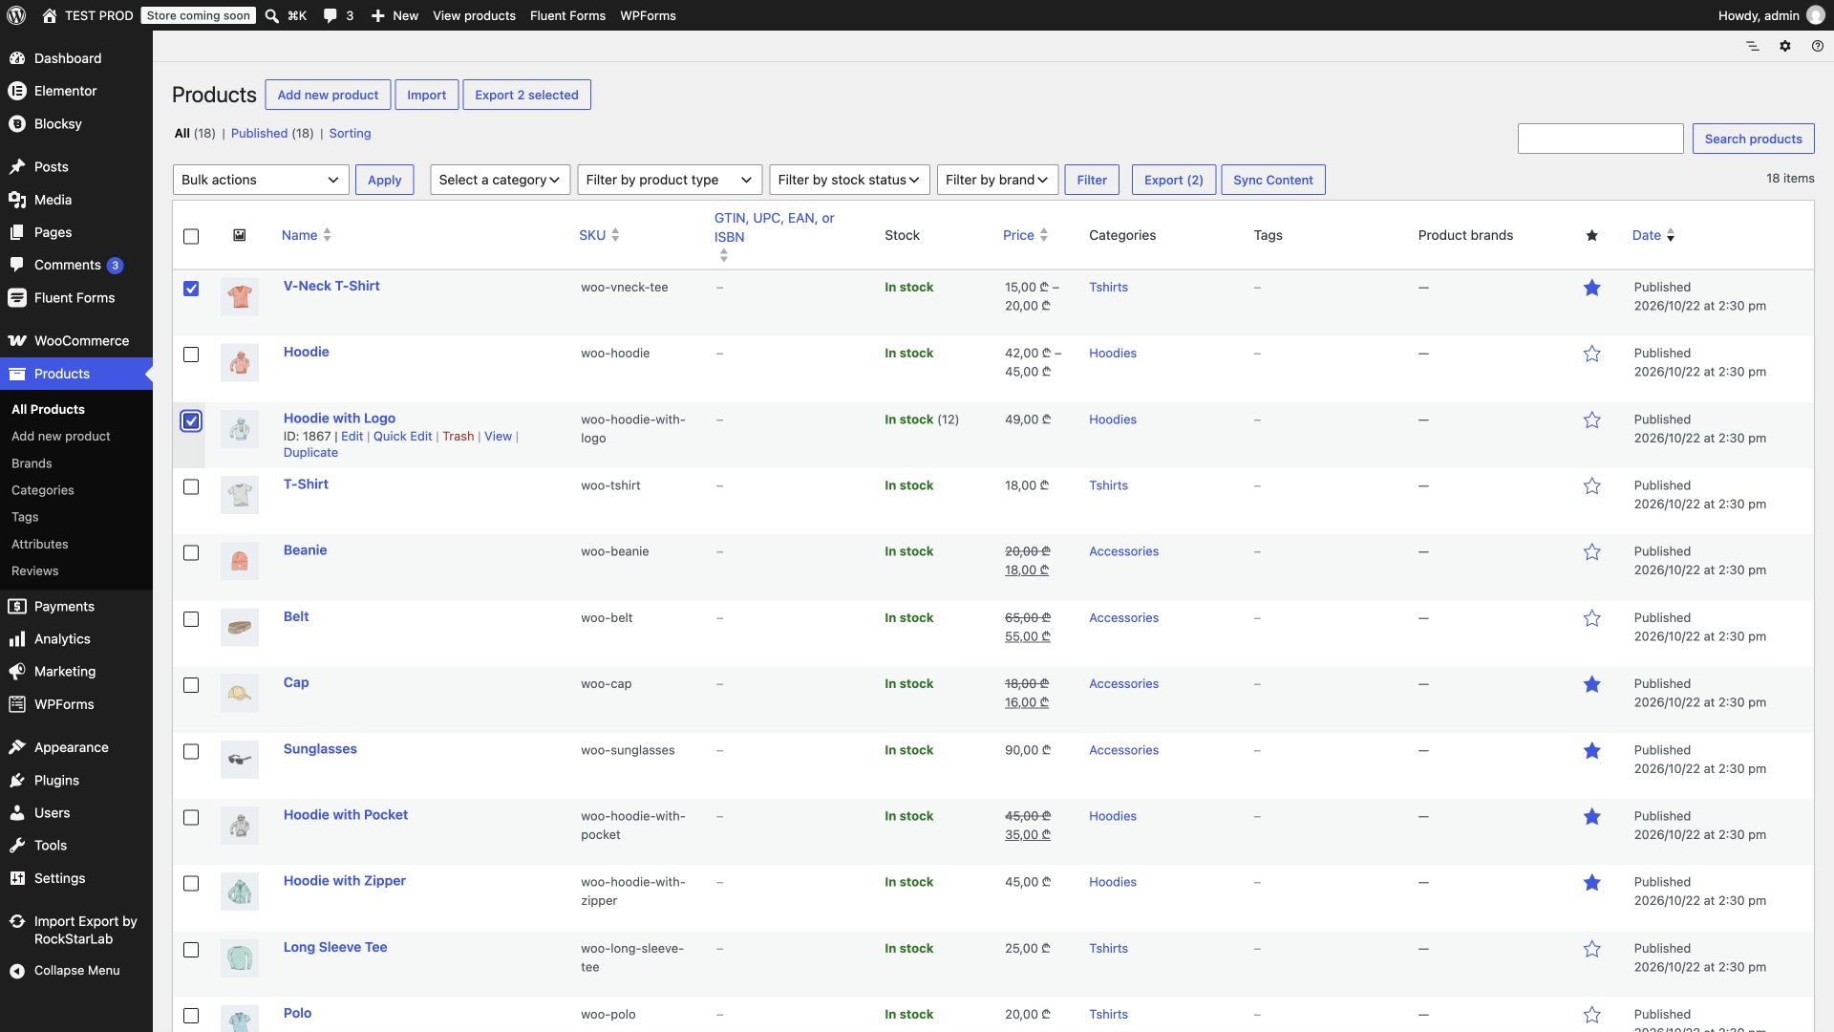Uncheck the Hoodie with Logo checkbox

click(x=191, y=420)
